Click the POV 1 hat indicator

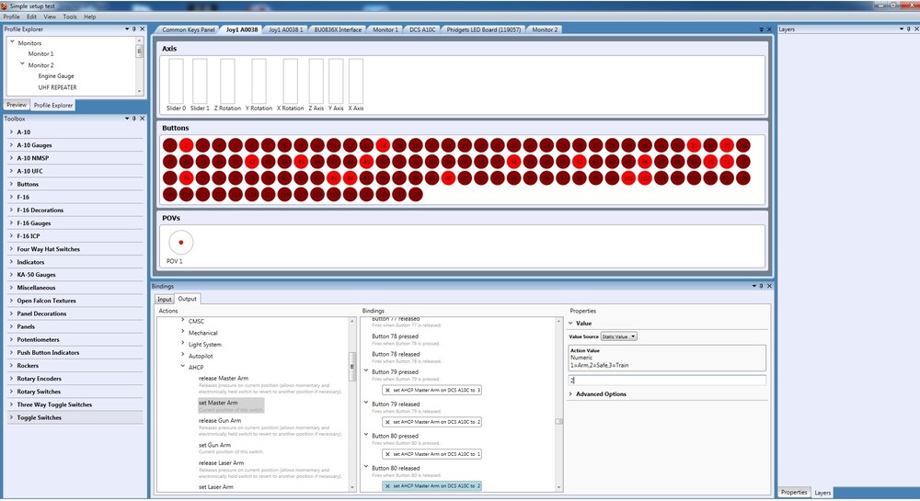181,242
